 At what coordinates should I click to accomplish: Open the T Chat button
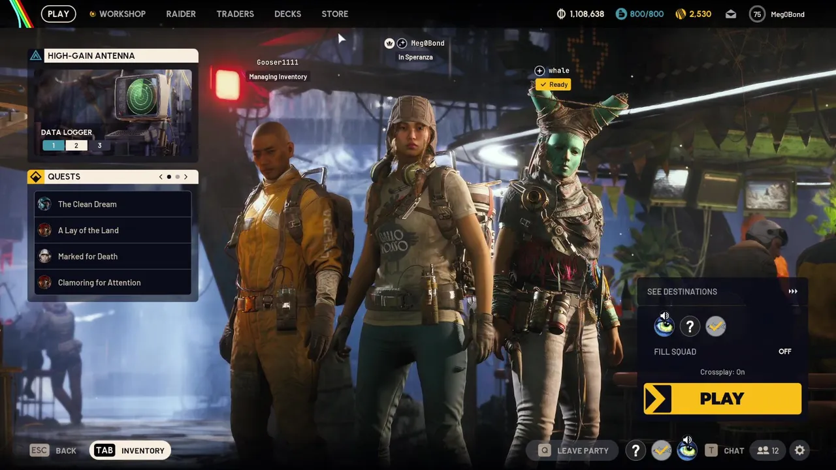click(724, 450)
